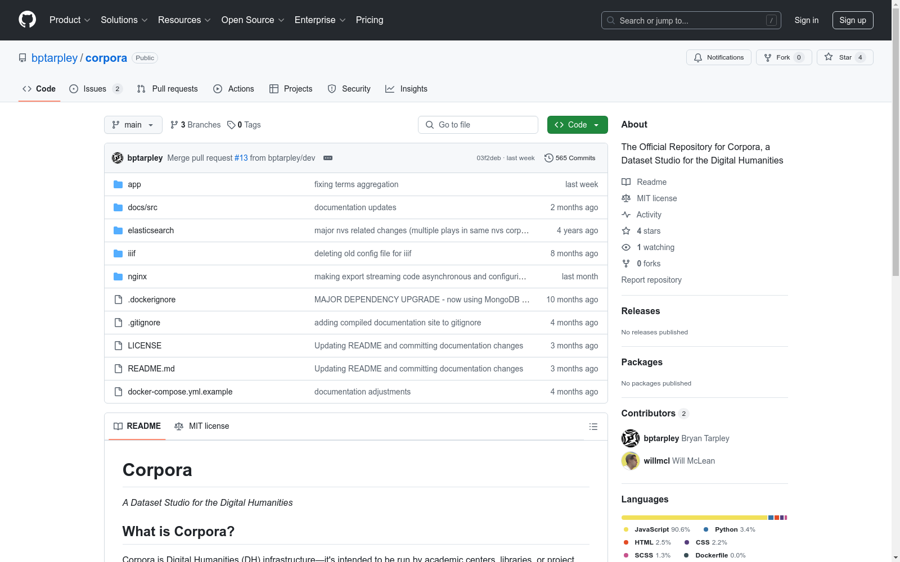This screenshot has width=900, height=562.
Task: Click the repository icon beside bptarpley
Action: click(22, 58)
